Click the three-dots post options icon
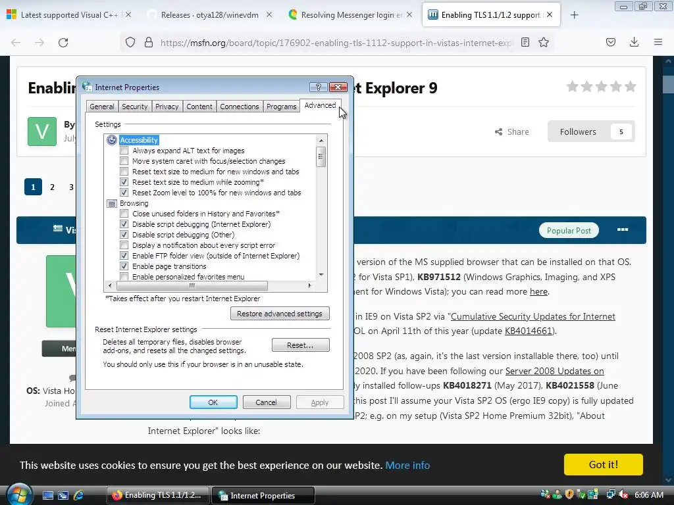This screenshot has height=505, width=674. click(x=623, y=229)
